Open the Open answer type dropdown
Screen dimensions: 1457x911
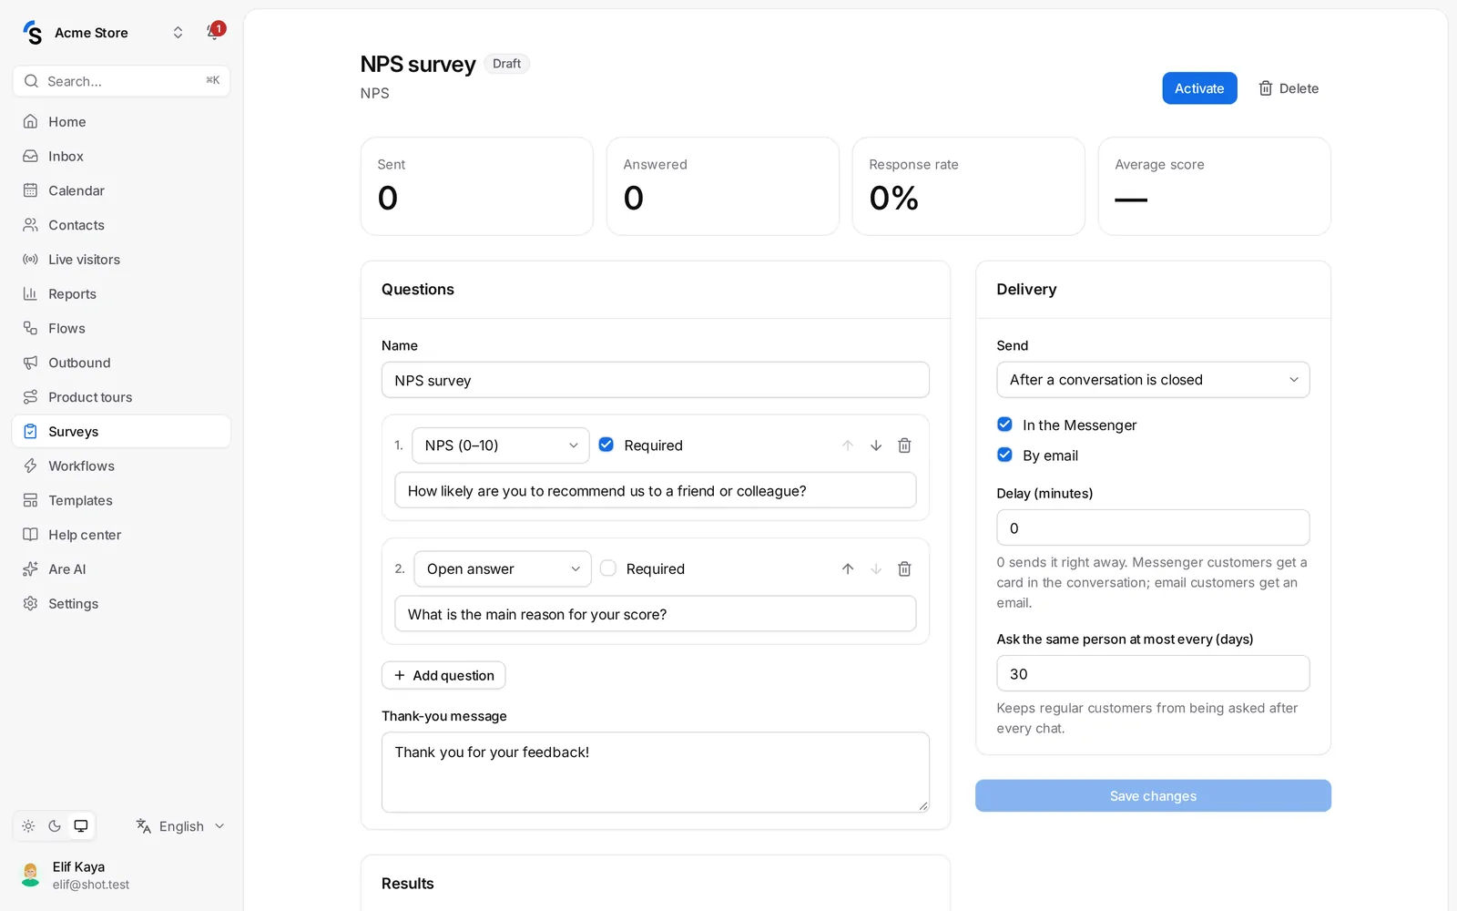503,569
